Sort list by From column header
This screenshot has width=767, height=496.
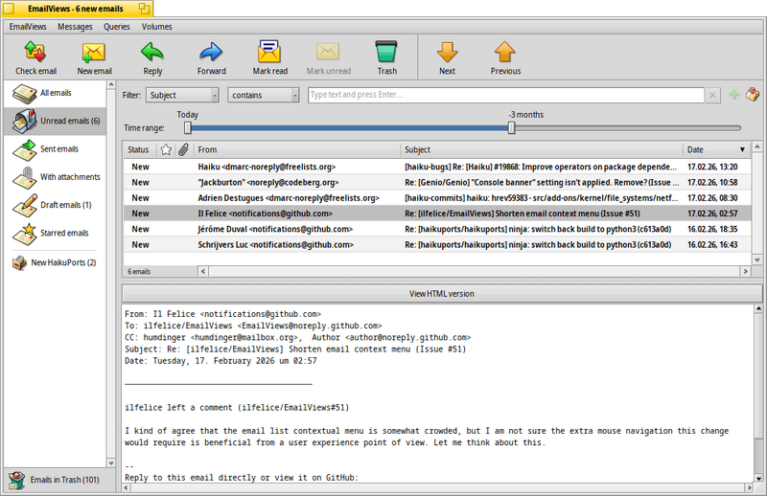pos(296,150)
